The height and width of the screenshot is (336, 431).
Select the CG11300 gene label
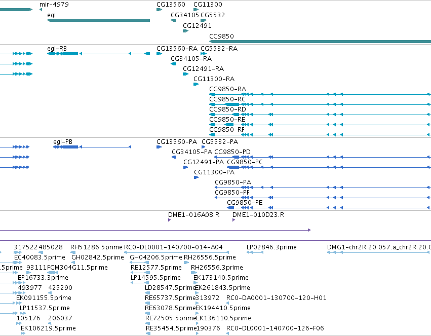point(208,5)
